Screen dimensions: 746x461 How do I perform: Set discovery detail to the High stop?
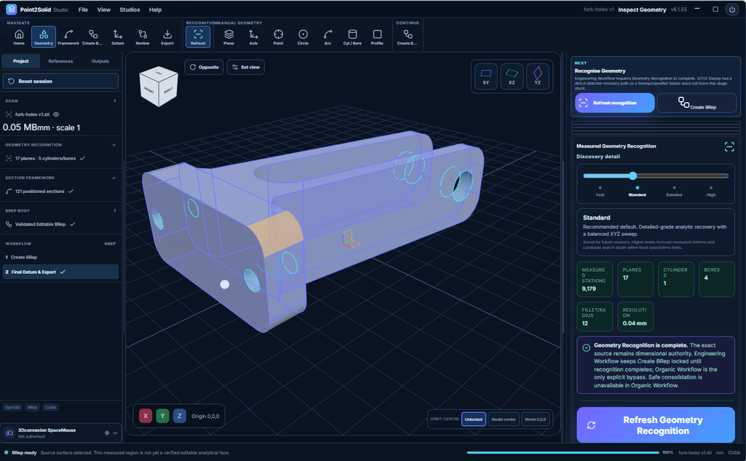click(711, 192)
